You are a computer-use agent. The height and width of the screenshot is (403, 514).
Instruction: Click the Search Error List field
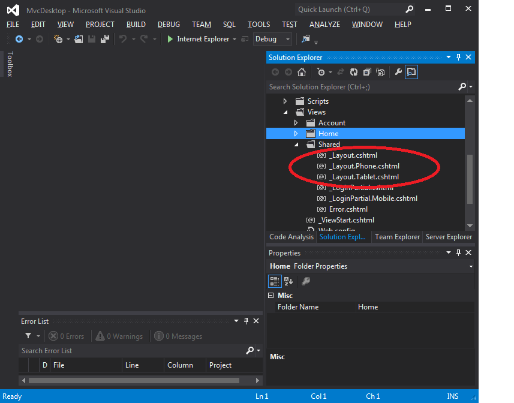point(132,351)
